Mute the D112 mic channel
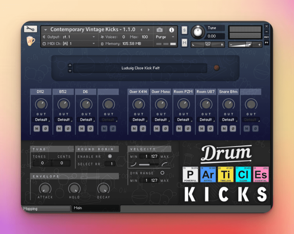This screenshot has height=234, width=294. coord(37,128)
